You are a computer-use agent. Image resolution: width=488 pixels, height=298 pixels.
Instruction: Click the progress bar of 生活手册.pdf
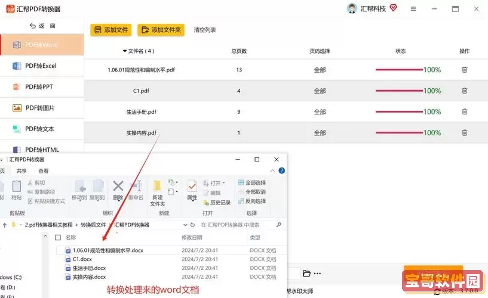pyautogui.click(x=400, y=111)
